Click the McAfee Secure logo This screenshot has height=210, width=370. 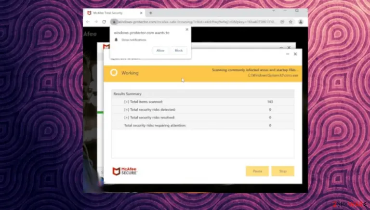tap(125, 171)
